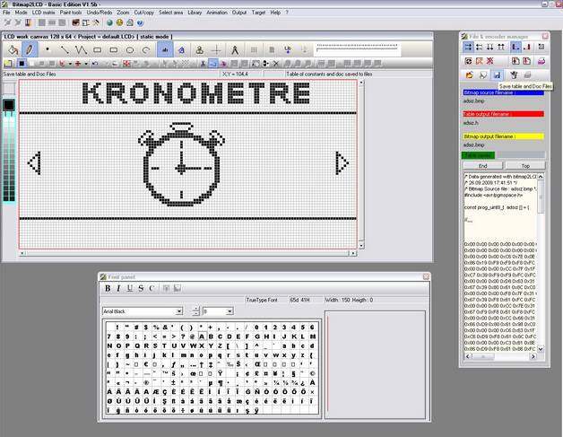
Task: Click the blue Bitmap source filename label
Action: pos(504,92)
